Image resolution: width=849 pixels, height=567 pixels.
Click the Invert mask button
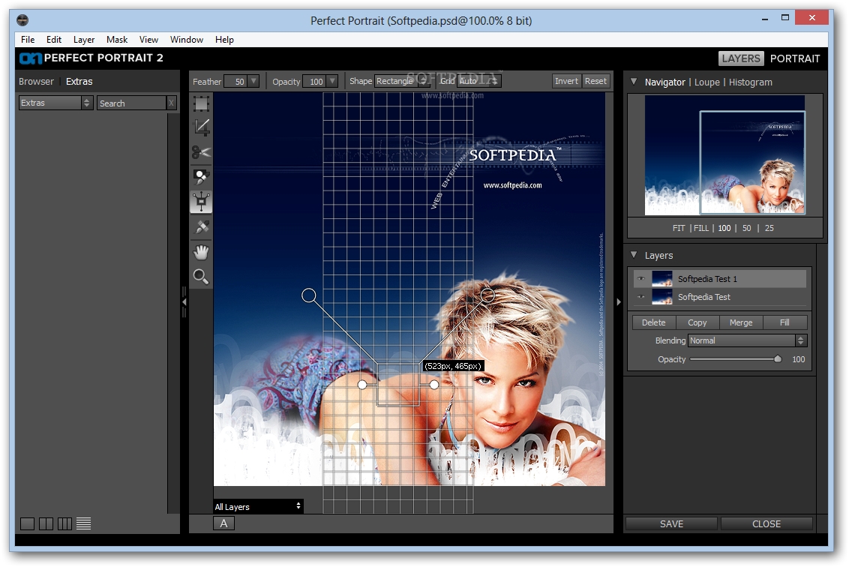[x=566, y=81]
